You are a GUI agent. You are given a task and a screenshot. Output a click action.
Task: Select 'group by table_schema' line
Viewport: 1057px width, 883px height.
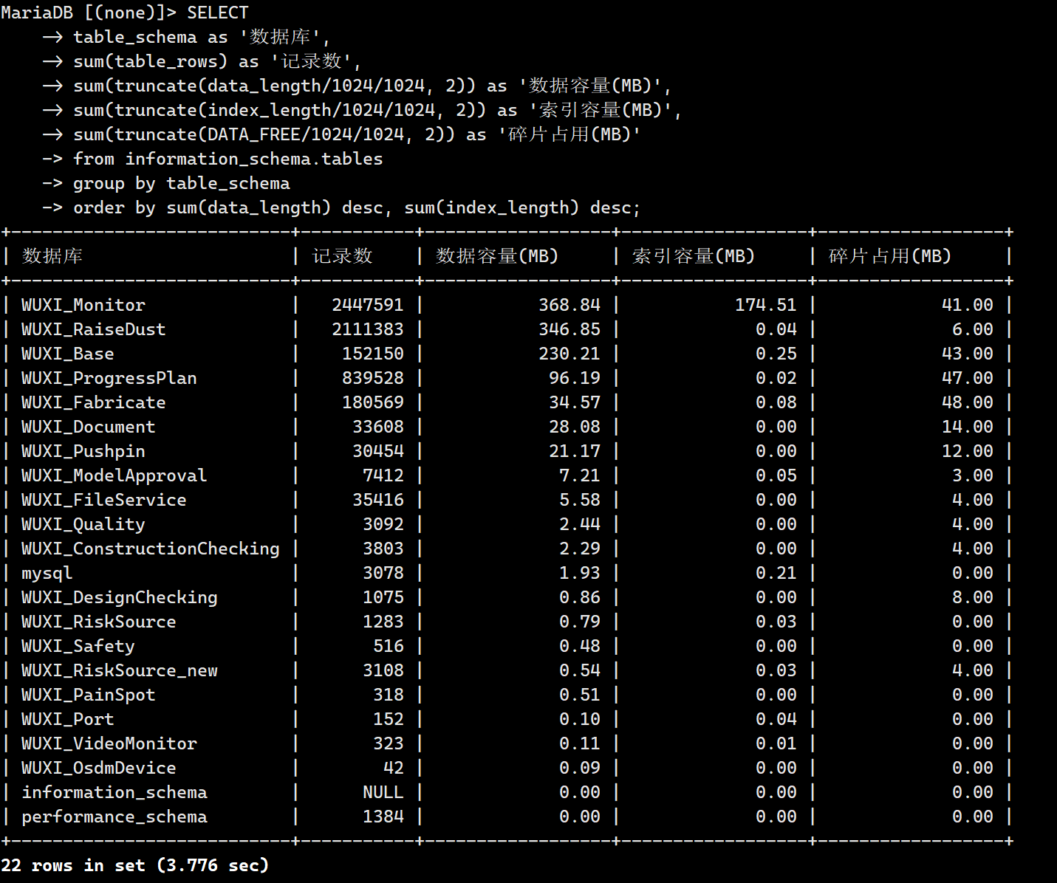(181, 183)
